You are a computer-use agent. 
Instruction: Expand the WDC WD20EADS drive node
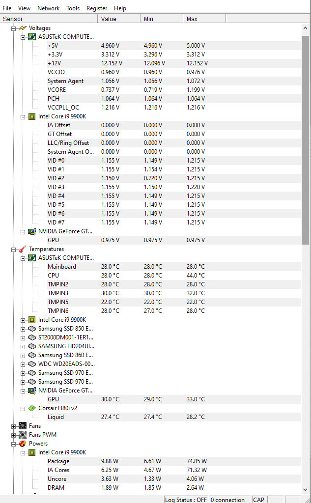(x=23, y=364)
